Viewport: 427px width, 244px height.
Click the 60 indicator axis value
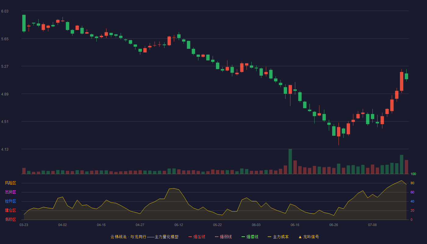click(x=412, y=192)
